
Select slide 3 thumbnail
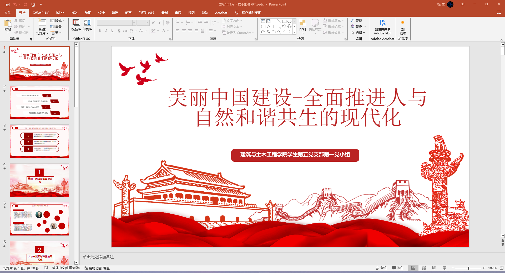click(39, 141)
